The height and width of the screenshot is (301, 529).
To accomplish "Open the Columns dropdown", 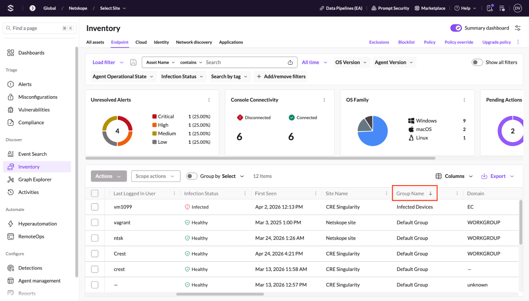I will coord(454,176).
